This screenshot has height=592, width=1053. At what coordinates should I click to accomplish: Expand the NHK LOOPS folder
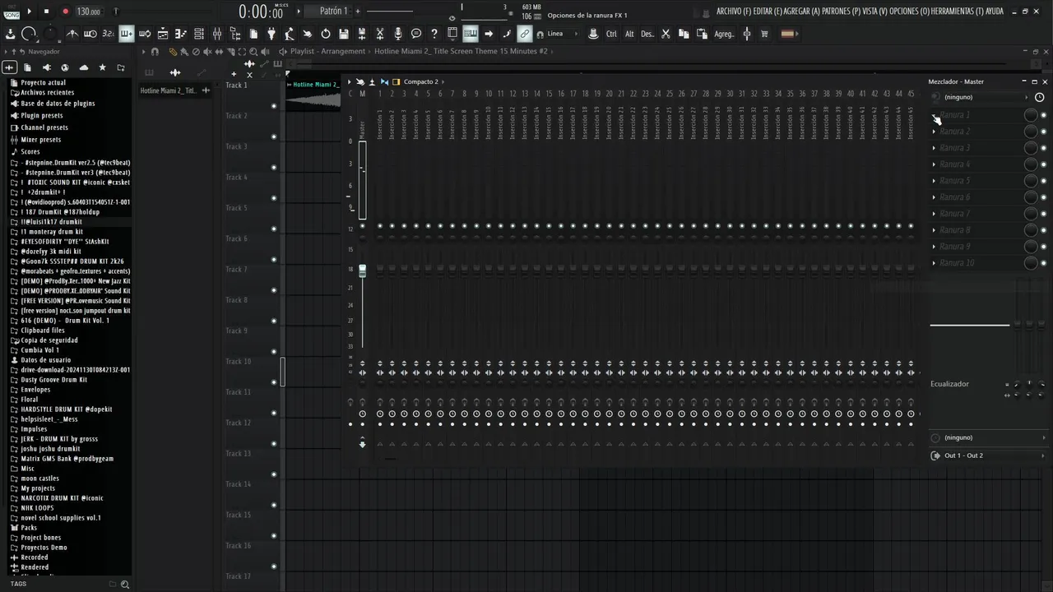pos(37,508)
